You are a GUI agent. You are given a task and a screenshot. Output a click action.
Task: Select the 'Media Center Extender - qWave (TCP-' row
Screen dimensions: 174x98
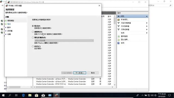pyautogui.click(x=74, y=79)
